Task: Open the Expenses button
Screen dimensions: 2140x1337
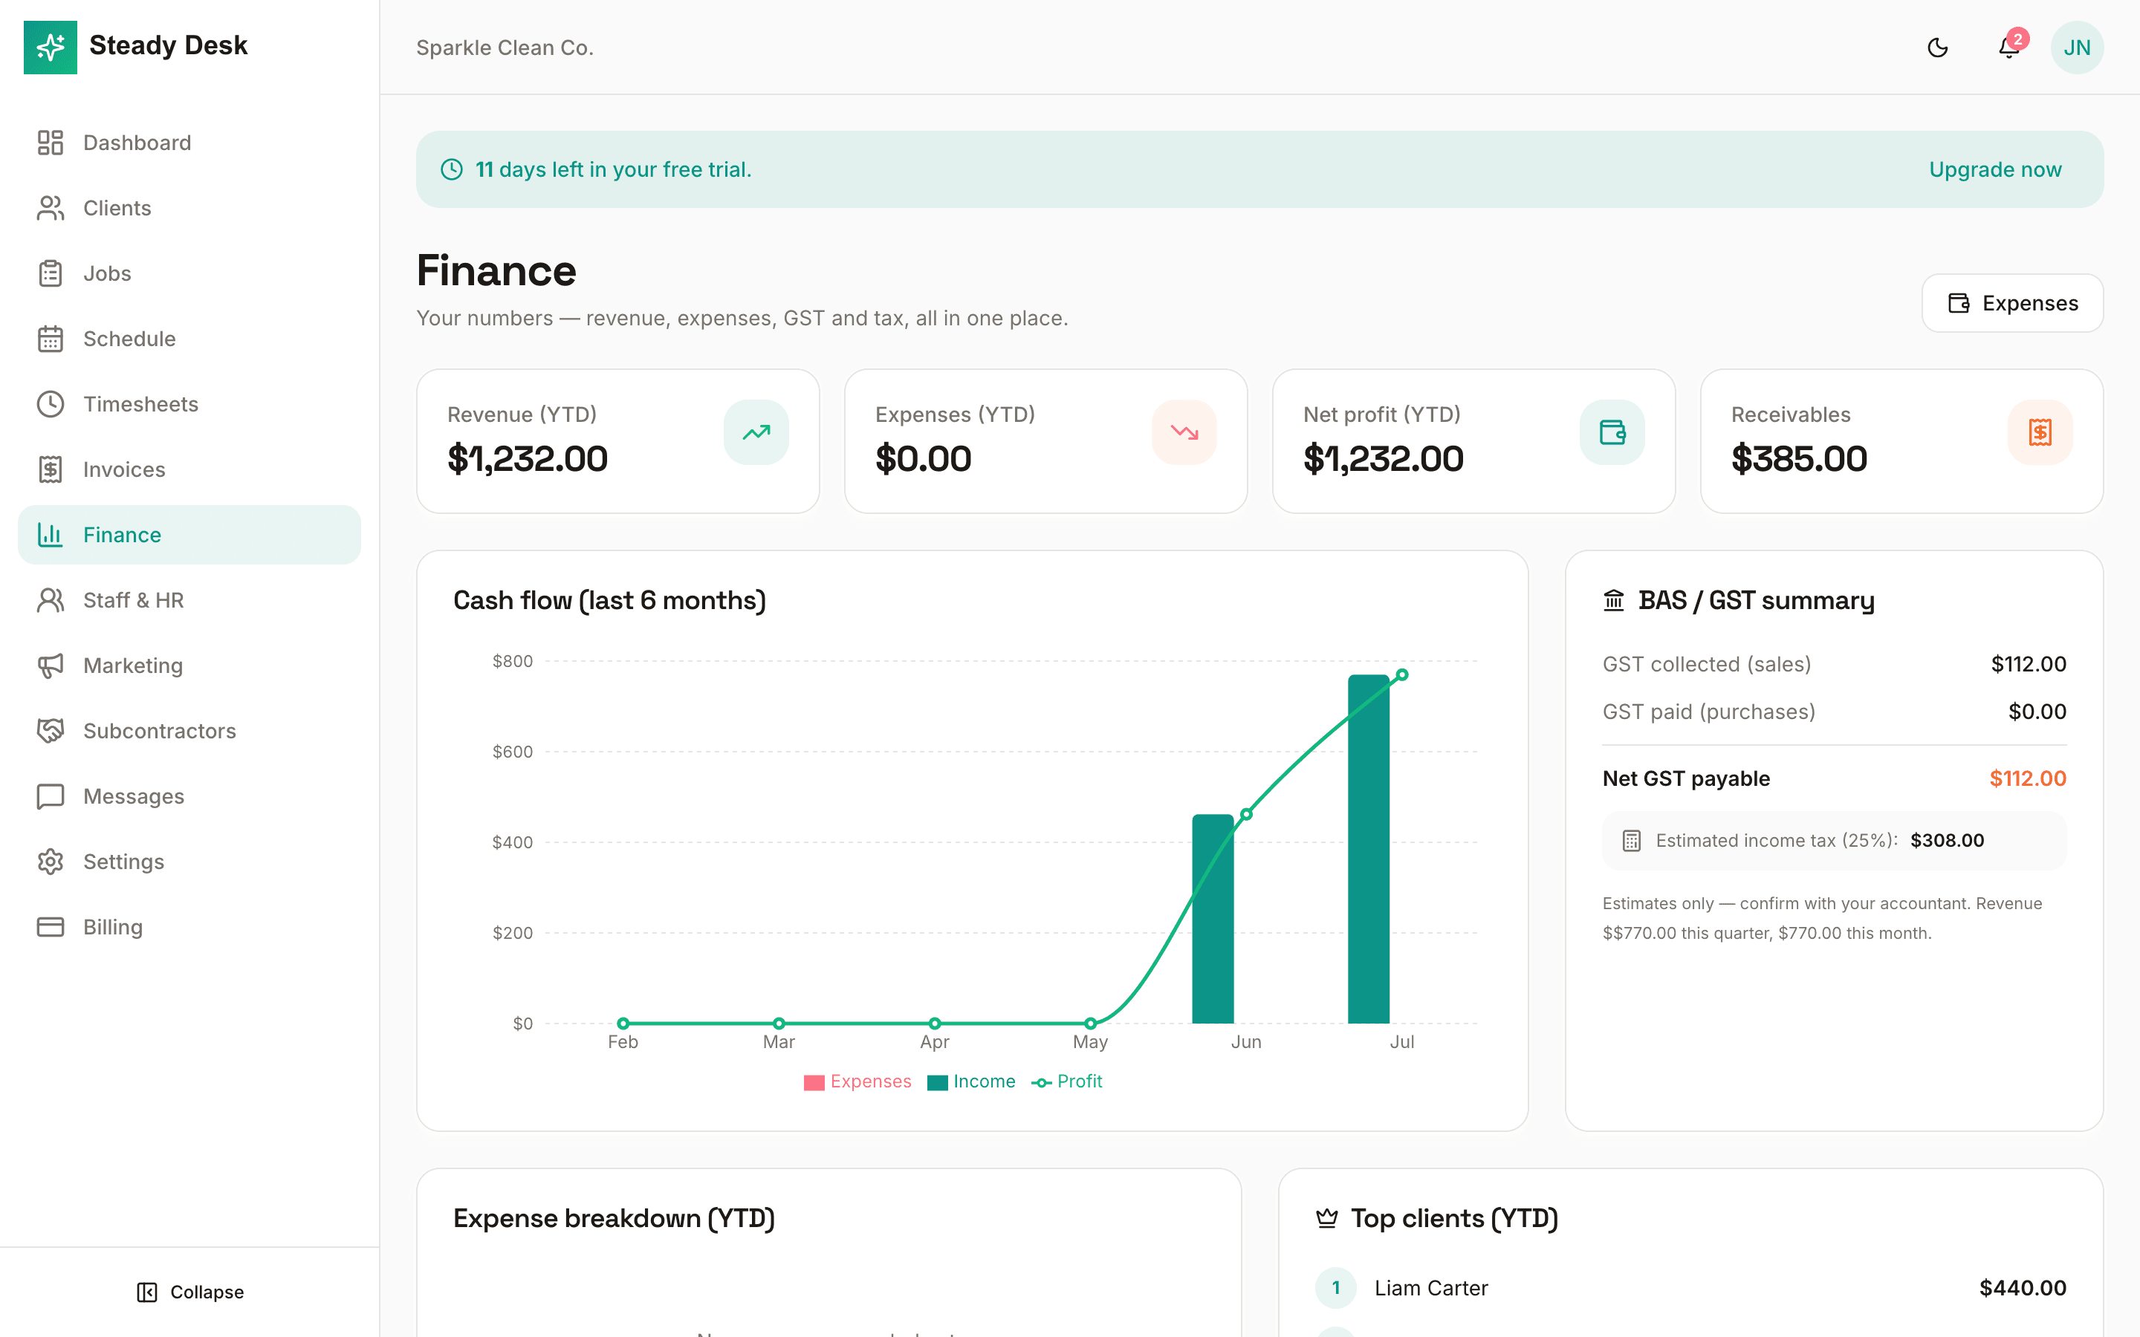Action: 2011,303
